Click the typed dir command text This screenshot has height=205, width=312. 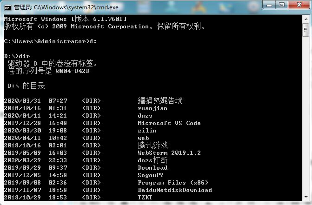tap(24, 56)
